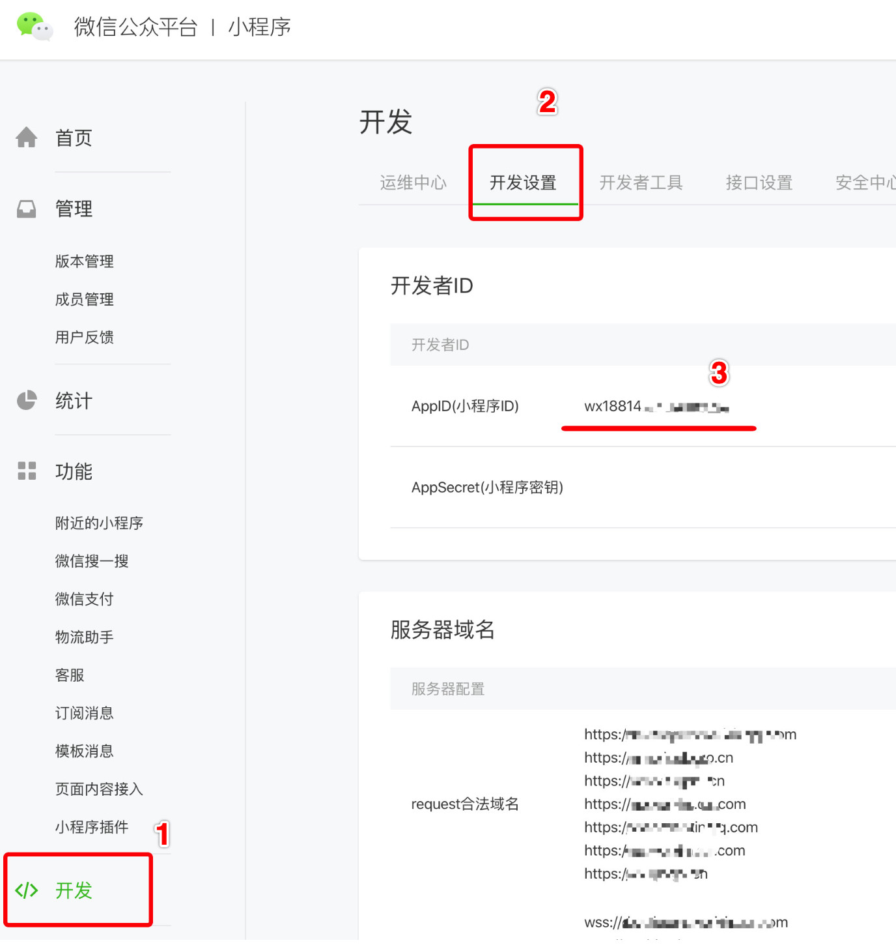Open 附近的小程序

[99, 523]
